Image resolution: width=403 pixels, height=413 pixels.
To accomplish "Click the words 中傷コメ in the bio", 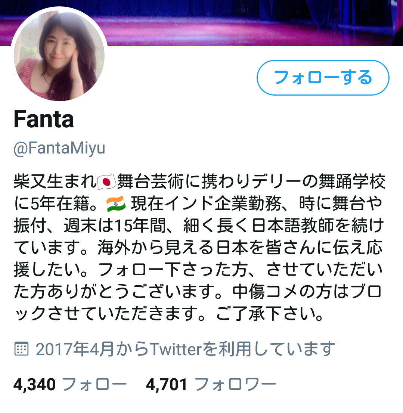I will click(266, 292).
